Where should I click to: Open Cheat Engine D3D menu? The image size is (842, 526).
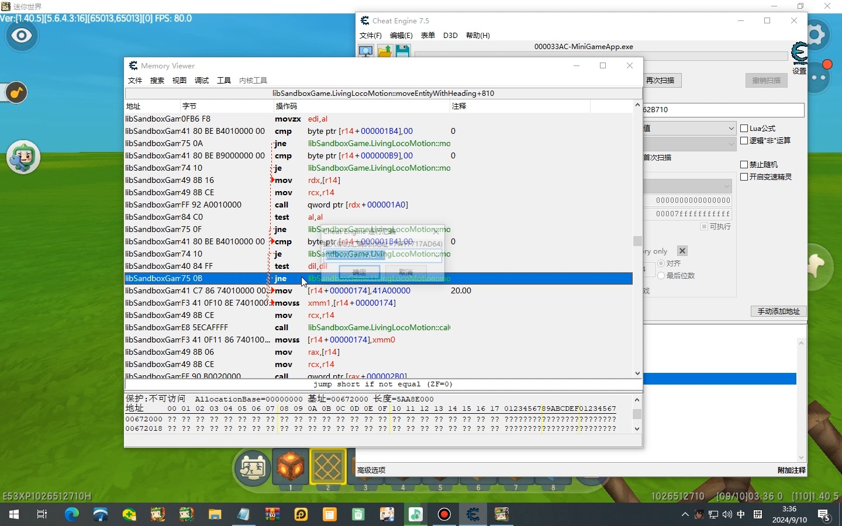click(450, 36)
